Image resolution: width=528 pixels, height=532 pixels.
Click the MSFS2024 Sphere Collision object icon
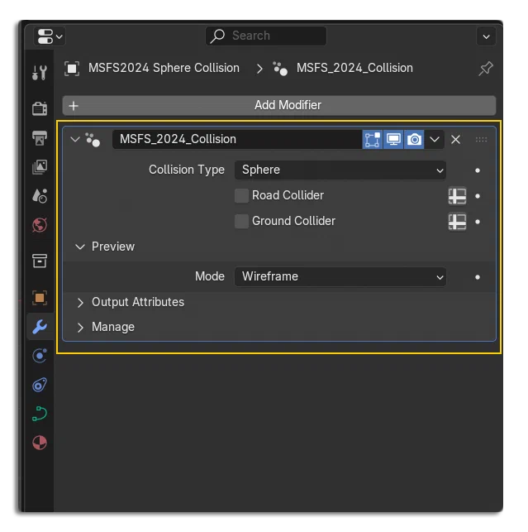72,69
